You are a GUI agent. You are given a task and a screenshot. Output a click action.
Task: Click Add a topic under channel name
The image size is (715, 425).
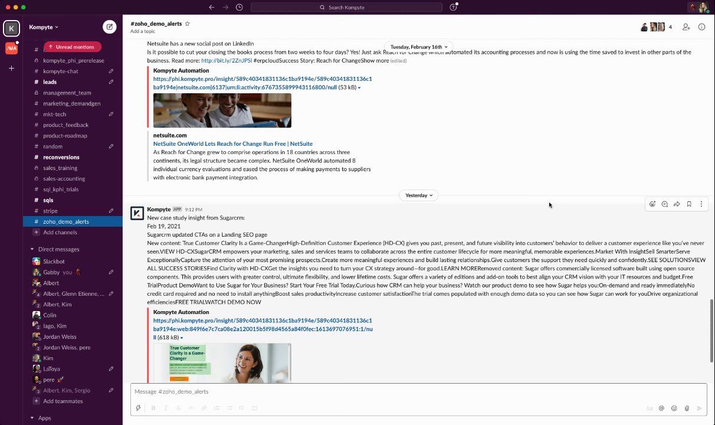(143, 31)
